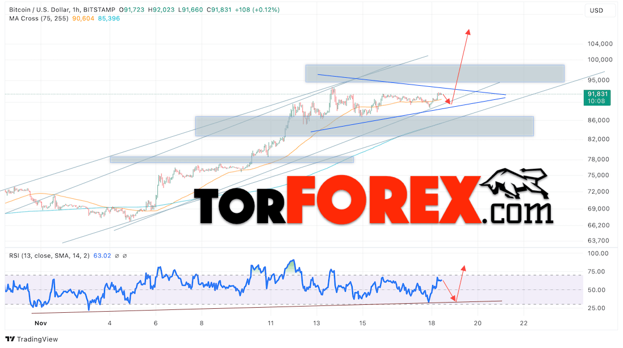This screenshot has width=623, height=348.
Task: Click the RSI axis label 75.00
Action: tap(597, 272)
